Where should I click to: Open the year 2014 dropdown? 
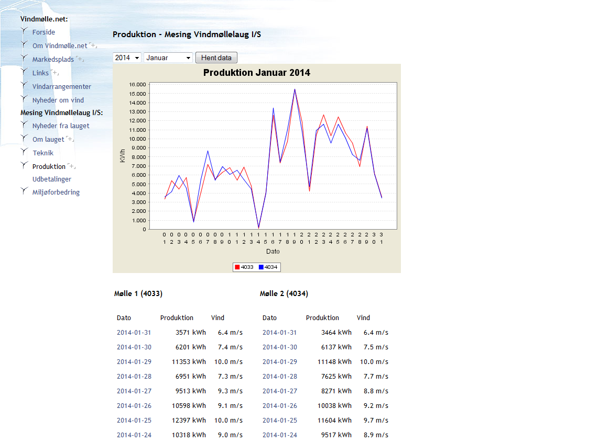point(127,58)
